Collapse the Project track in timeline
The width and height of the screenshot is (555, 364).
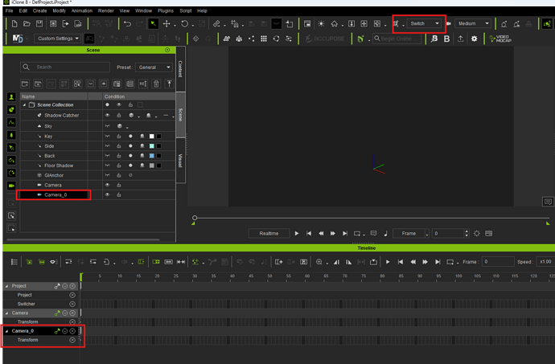6,286
